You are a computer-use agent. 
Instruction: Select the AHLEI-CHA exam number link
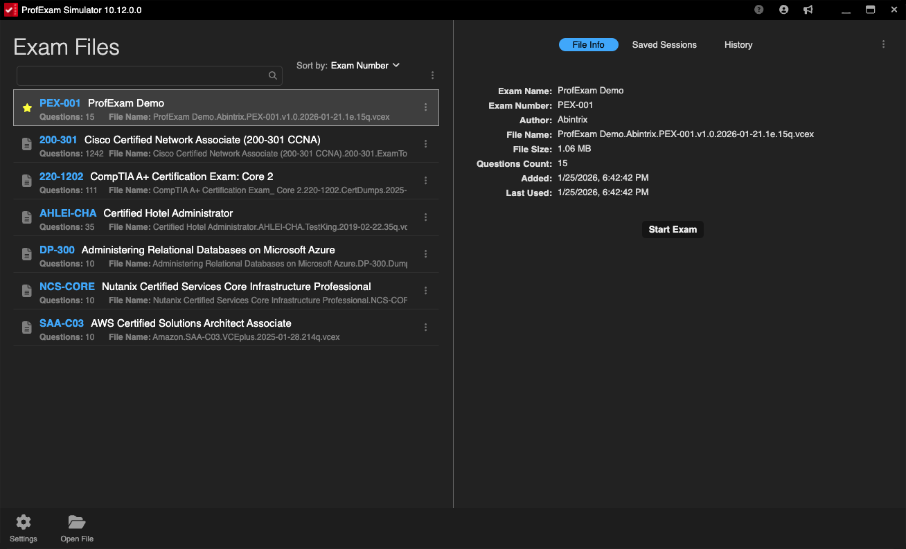pyautogui.click(x=68, y=213)
